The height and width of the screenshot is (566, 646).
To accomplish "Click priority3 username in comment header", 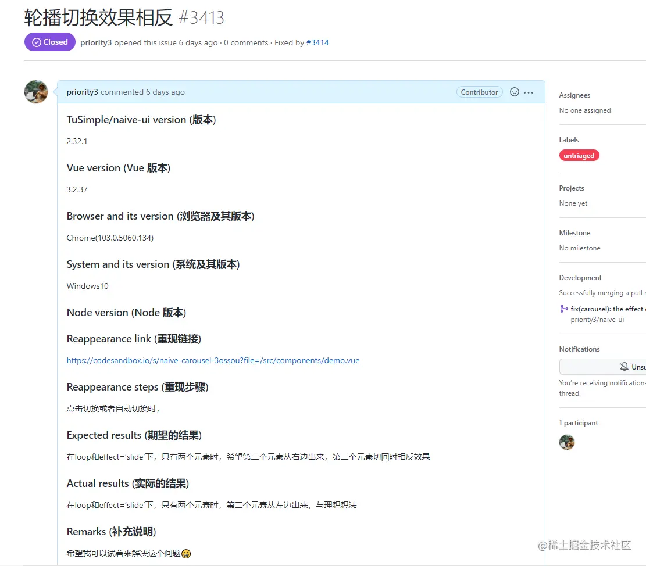I will [x=83, y=92].
